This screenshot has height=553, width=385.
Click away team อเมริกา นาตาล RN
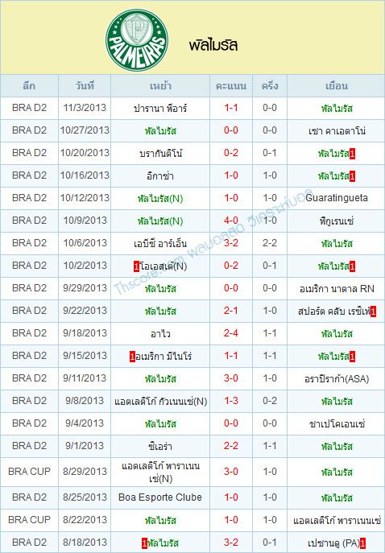[337, 289]
